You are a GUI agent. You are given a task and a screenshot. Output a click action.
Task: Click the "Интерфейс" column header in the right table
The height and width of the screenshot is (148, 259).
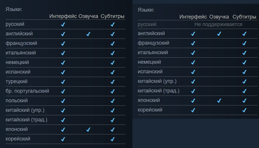point(193,17)
